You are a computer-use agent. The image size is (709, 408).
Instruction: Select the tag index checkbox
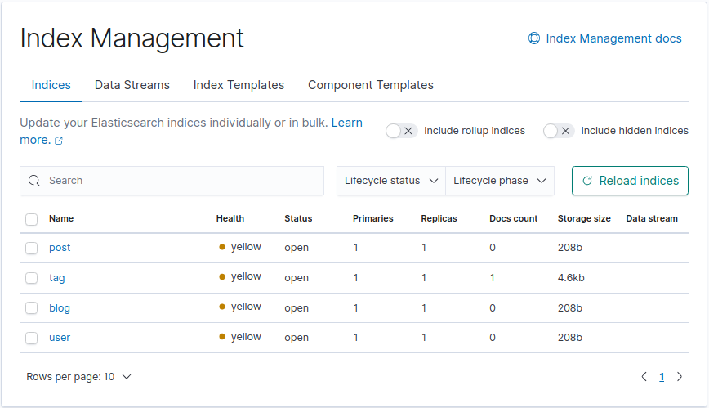(x=32, y=278)
